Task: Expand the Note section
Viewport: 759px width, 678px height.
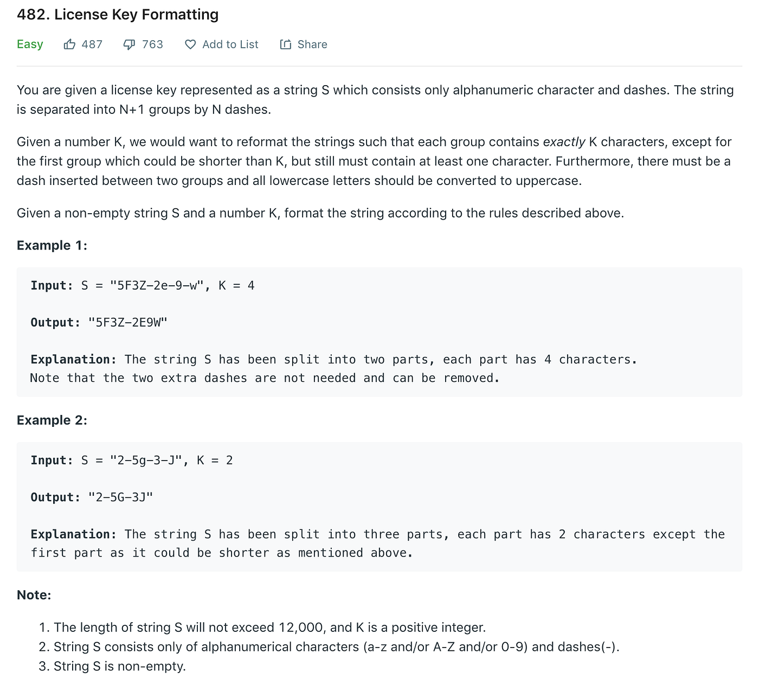Action: tap(34, 594)
